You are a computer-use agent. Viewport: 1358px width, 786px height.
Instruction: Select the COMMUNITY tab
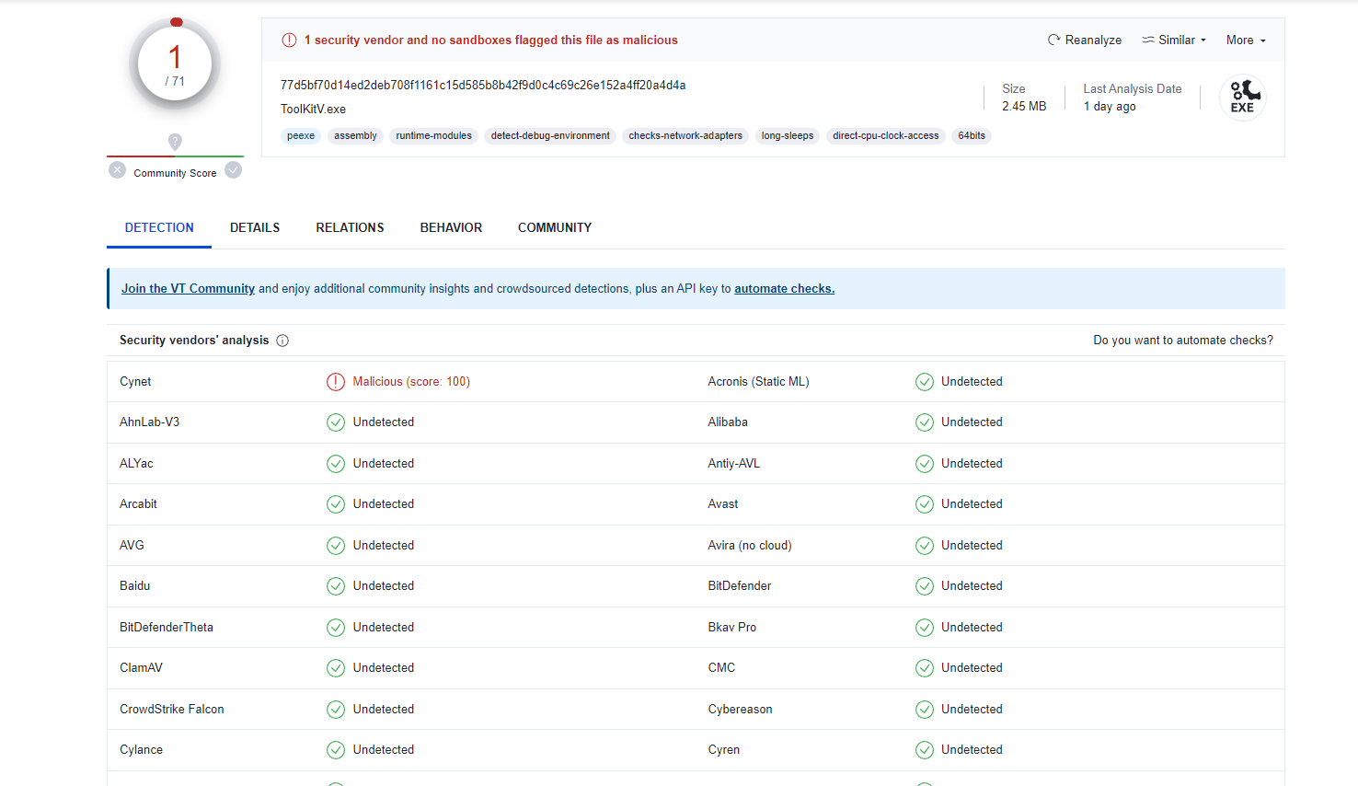coord(554,227)
